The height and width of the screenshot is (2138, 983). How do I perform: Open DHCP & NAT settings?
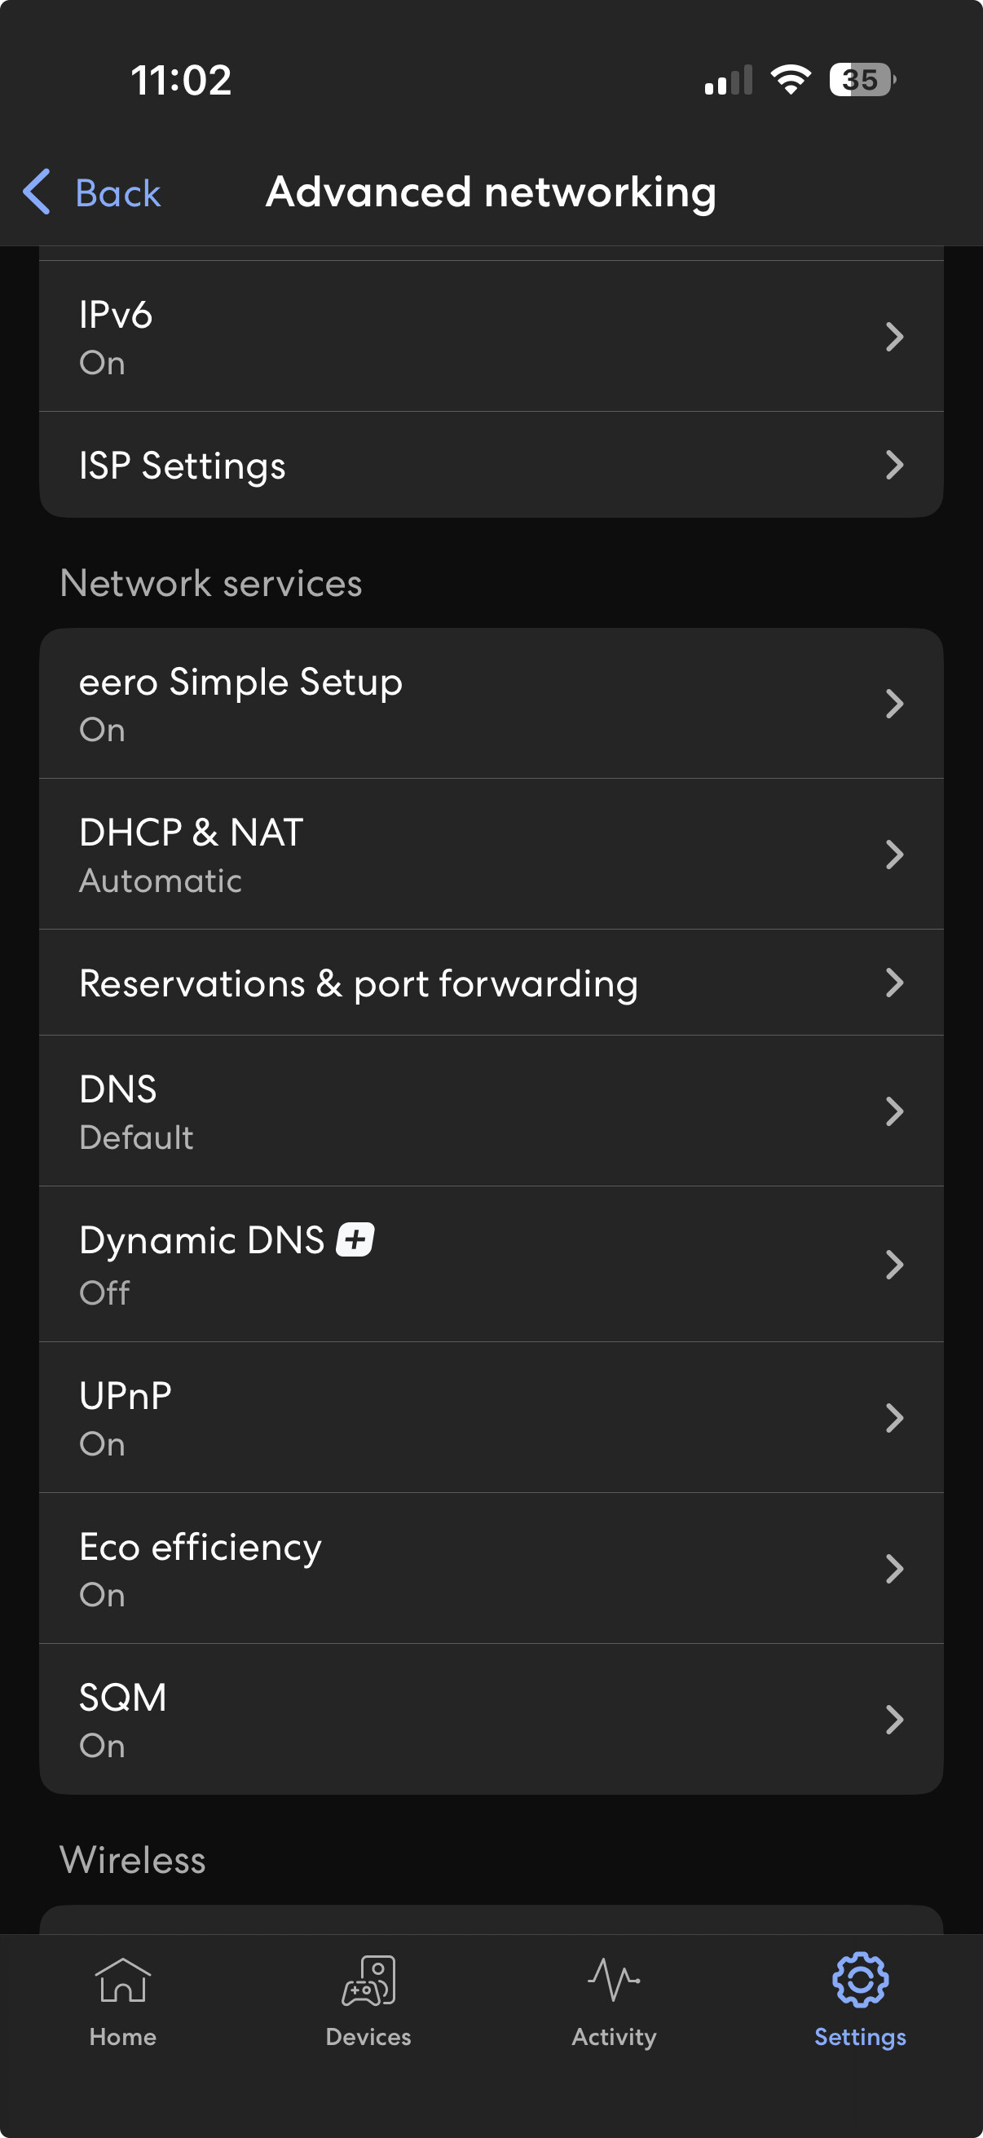pyautogui.click(x=491, y=854)
